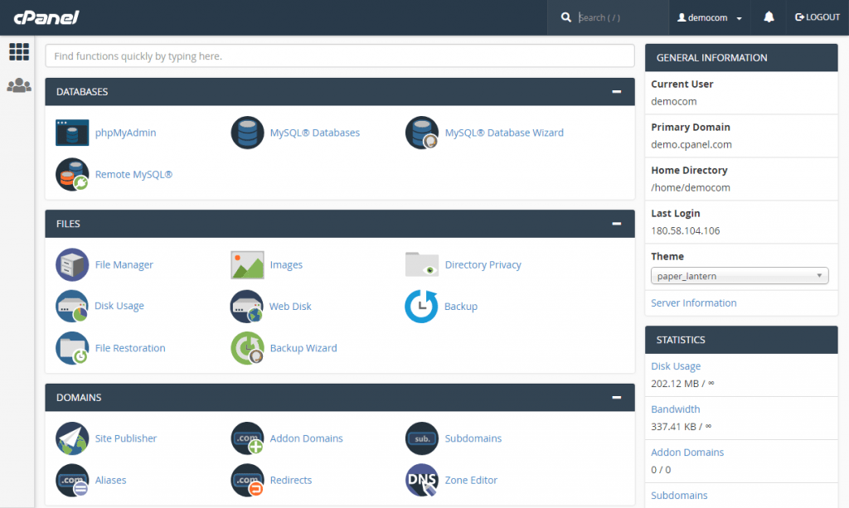The height and width of the screenshot is (508, 849).
Task: Click the Backup Wizard text link
Action: [x=303, y=348]
